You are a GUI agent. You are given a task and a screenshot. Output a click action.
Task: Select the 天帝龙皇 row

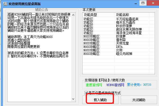tap(118, 43)
